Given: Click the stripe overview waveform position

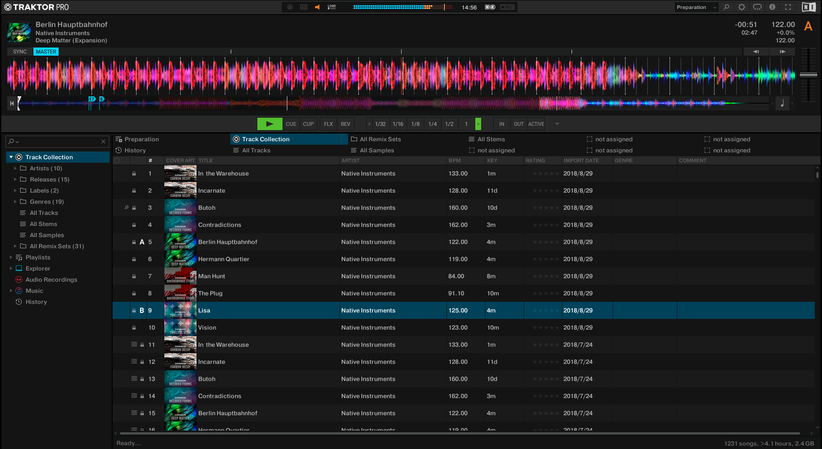Looking at the screenshot, I should 394,103.
